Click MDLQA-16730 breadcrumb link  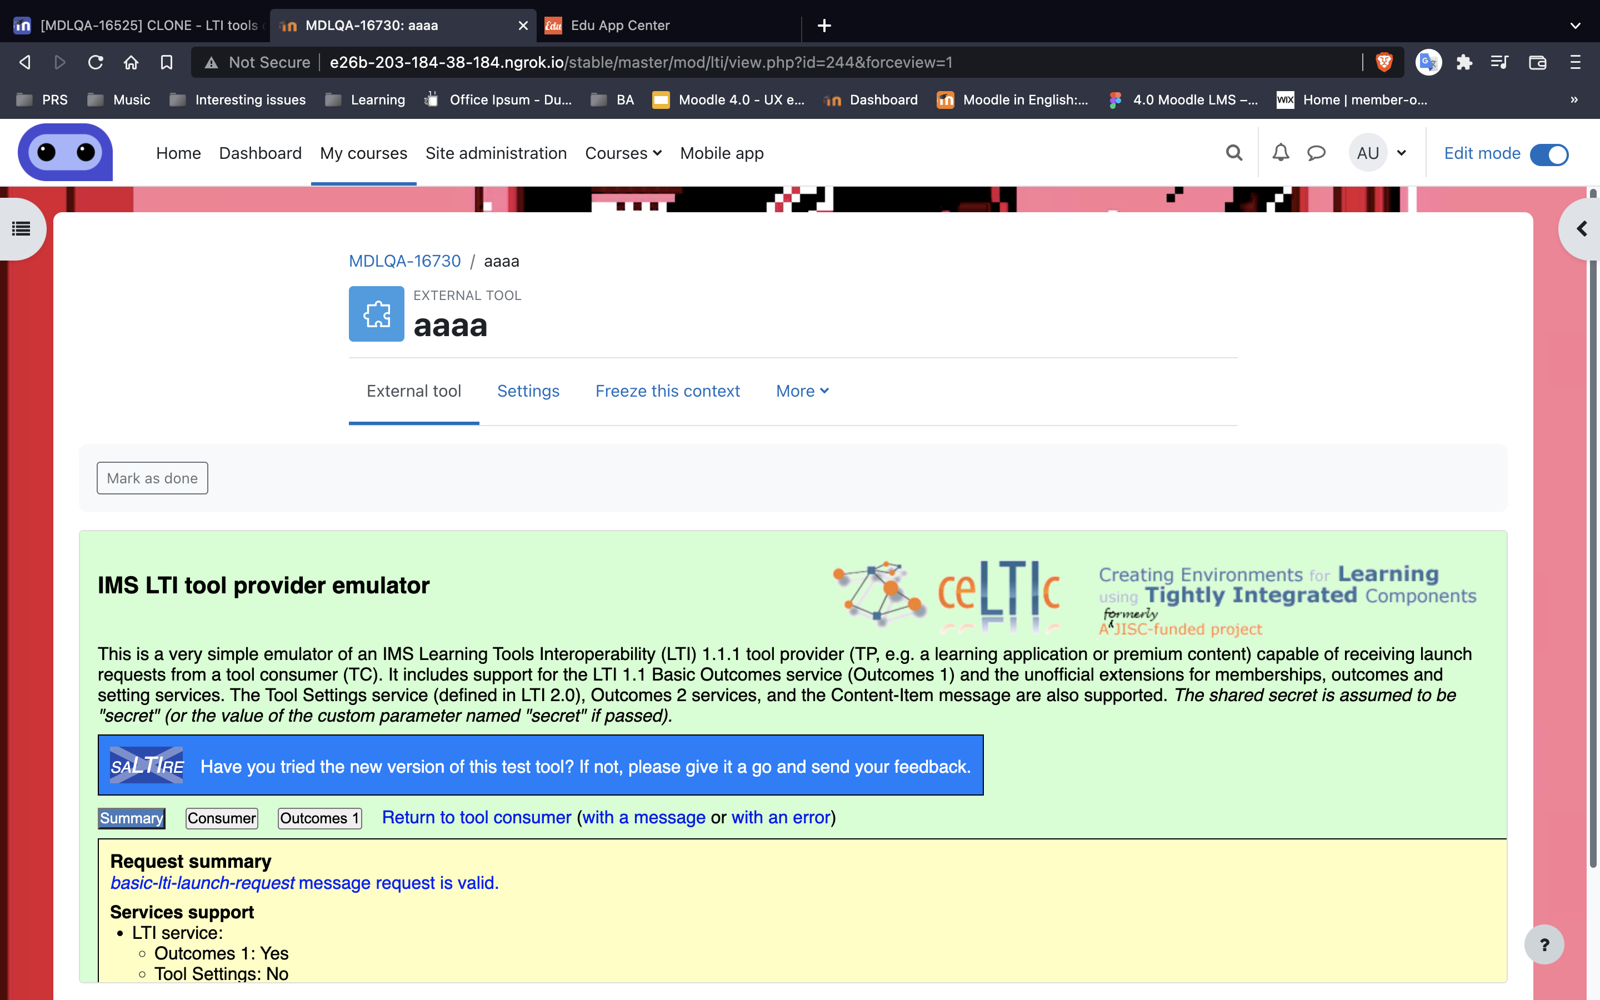pos(404,261)
